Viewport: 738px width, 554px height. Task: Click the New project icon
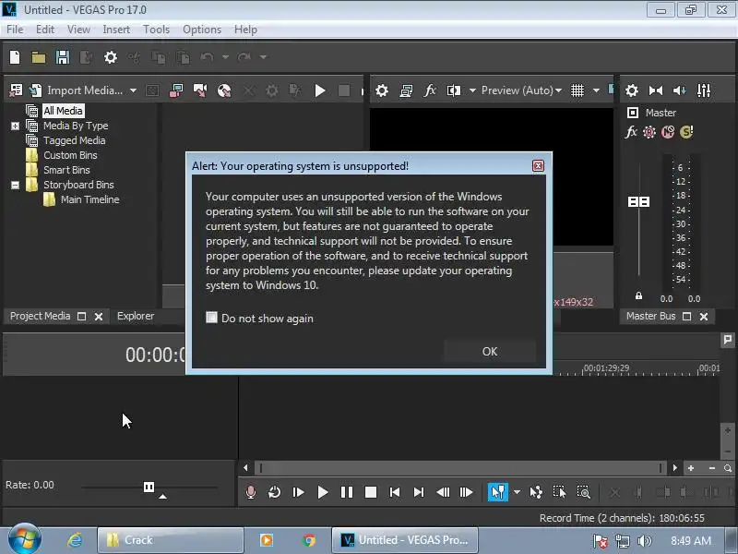pos(15,57)
